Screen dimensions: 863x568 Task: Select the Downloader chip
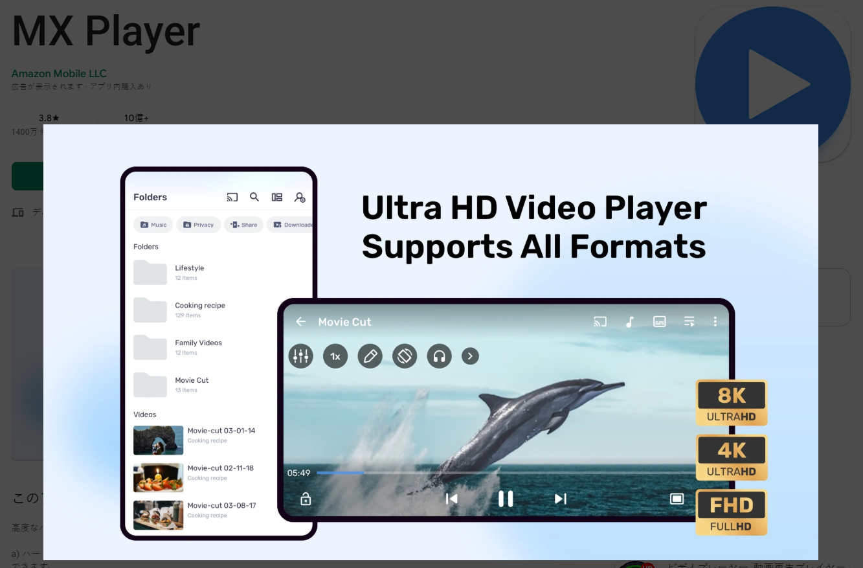point(289,225)
